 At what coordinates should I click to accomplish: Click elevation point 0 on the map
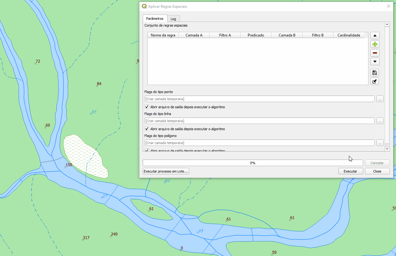181,249
